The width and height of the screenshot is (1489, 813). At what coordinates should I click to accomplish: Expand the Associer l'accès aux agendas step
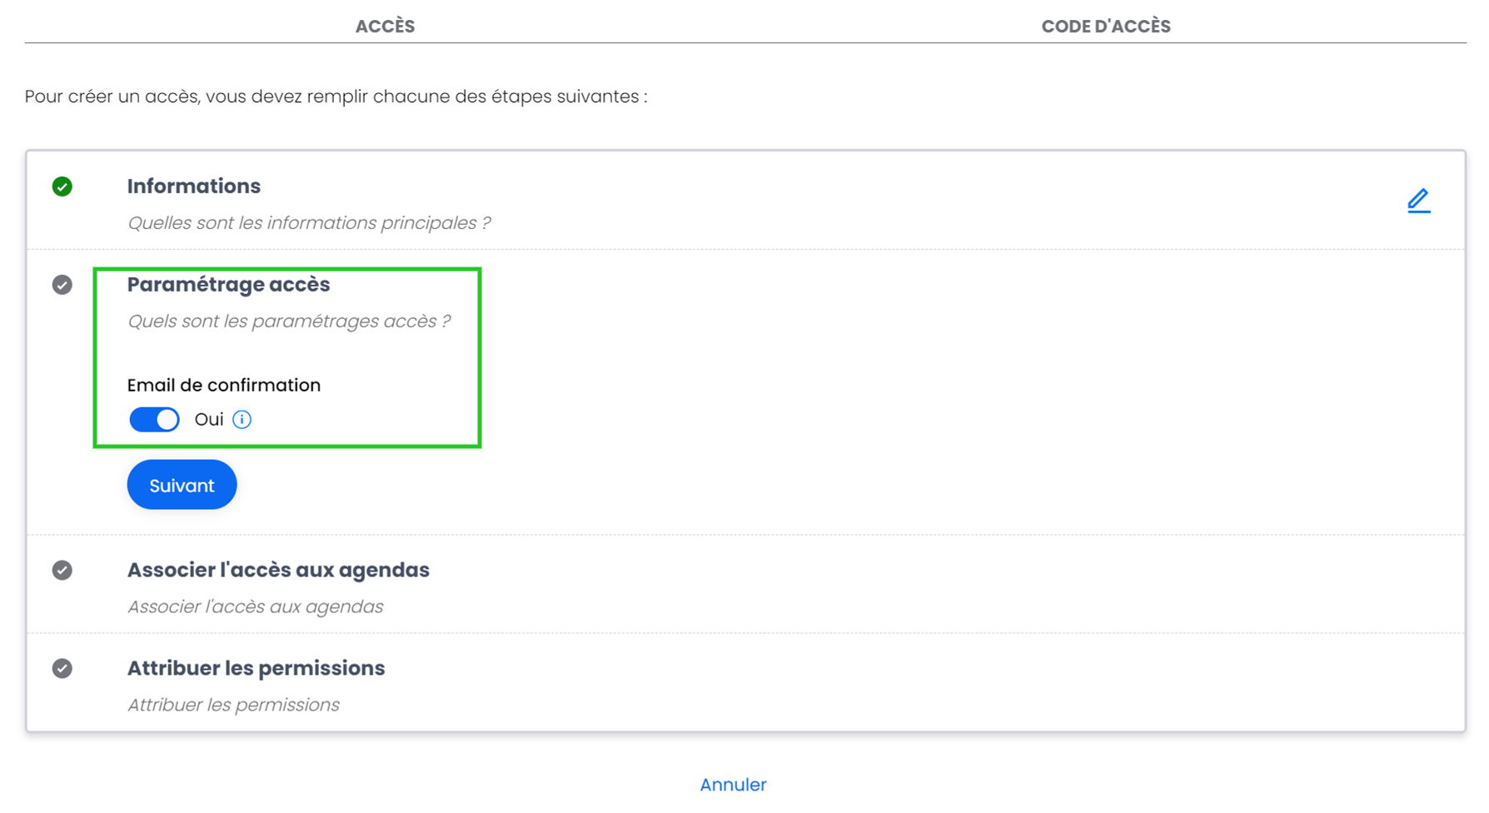click(x=278, y=571)
